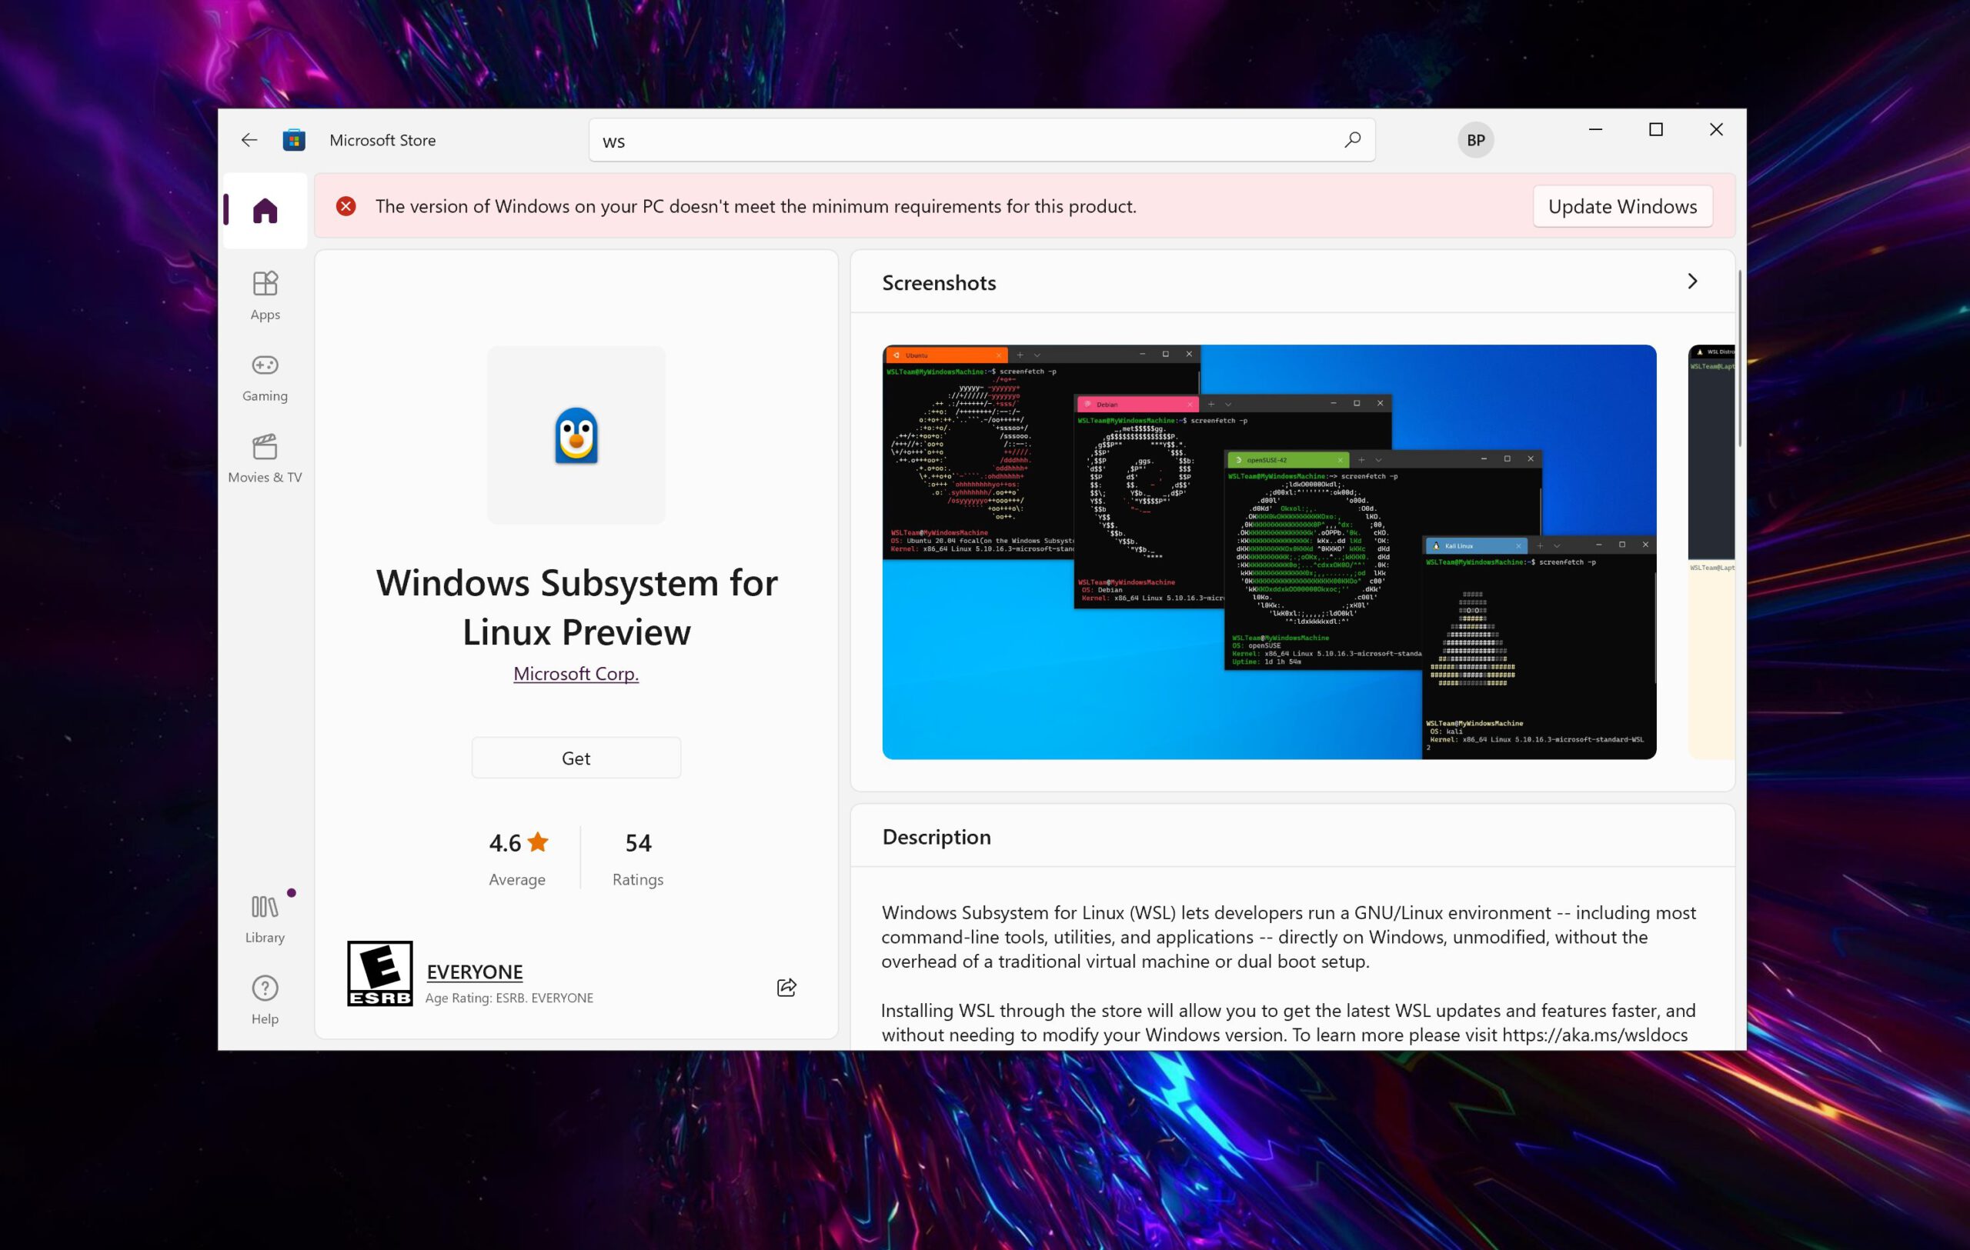Open the Gaming section
This screenshot has width=1970, height=1250.
[265, 377]
